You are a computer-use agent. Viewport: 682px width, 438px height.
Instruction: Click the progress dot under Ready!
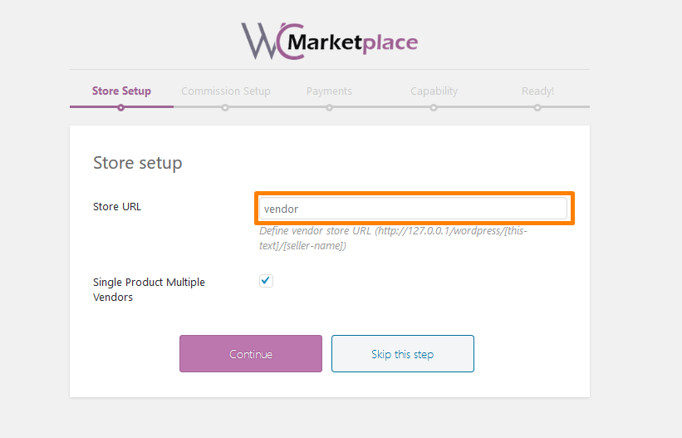click(537, 107)
